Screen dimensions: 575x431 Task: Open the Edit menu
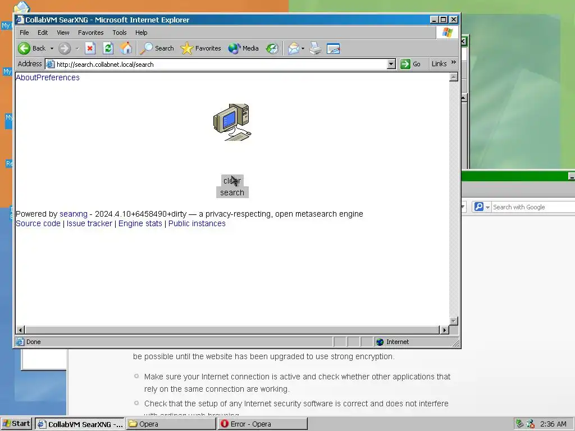(x=43, y=33)
